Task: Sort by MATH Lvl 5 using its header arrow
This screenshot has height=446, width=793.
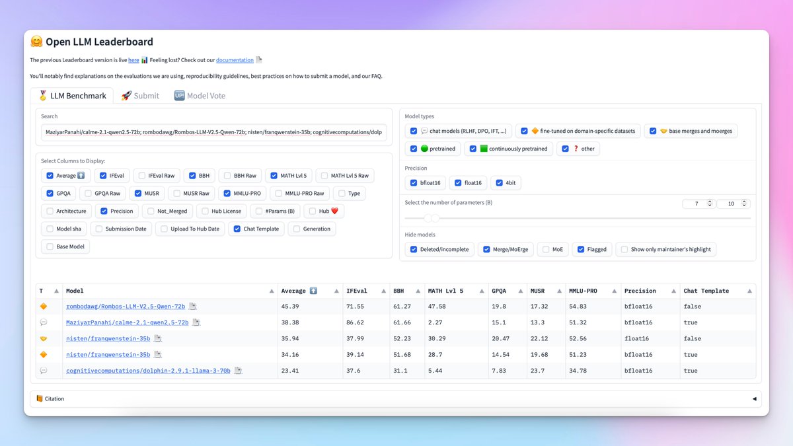Action: 482,291
